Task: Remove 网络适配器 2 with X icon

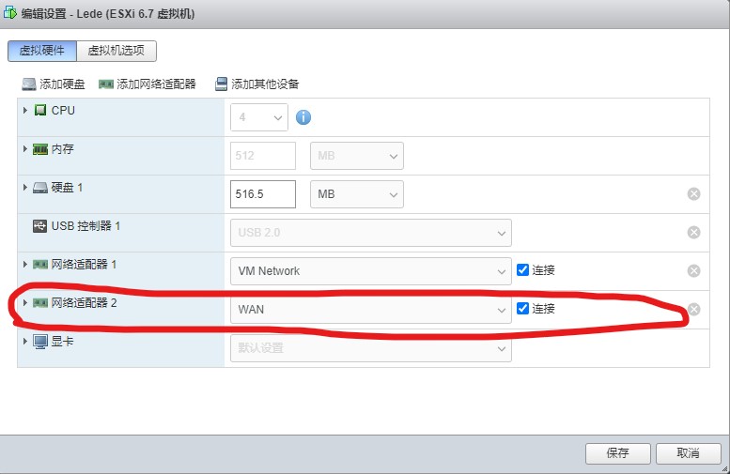Action: 693,310
